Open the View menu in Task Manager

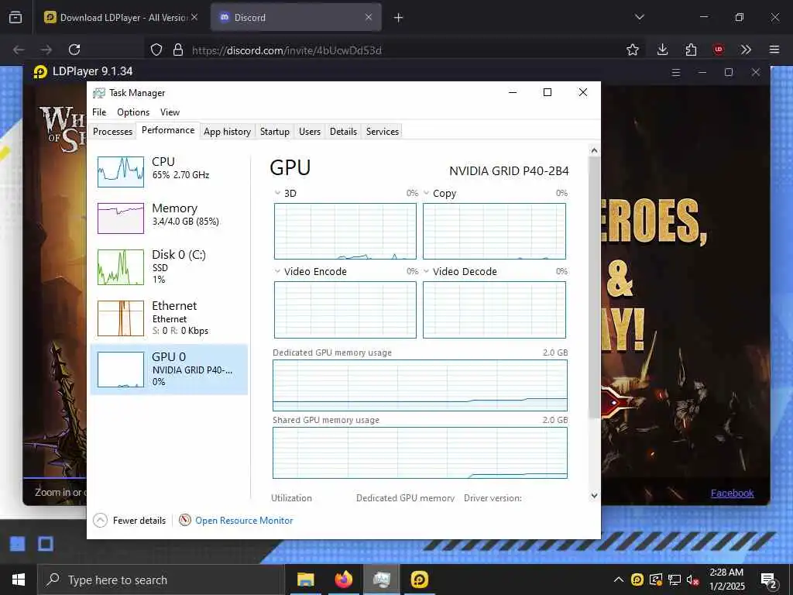170,112
